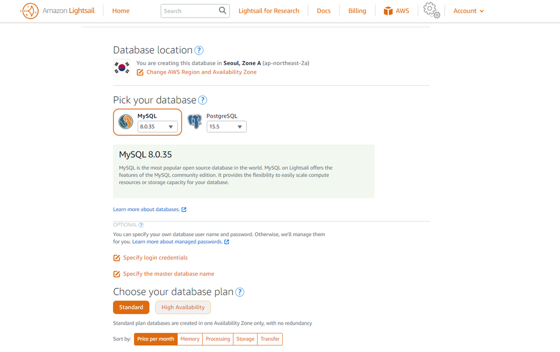Open help for Choose your database plan
This screenshot has width=560, height=352.
tap(240, 292)
